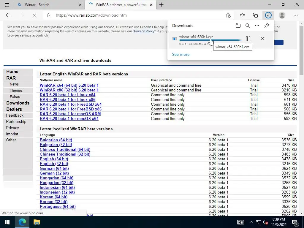304x228 pixels.
Task: Open the profile account icon
Action: pos(282,15)
